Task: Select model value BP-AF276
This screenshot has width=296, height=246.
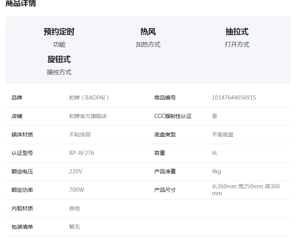Action: pyautogui.click(x=81, y=153)
